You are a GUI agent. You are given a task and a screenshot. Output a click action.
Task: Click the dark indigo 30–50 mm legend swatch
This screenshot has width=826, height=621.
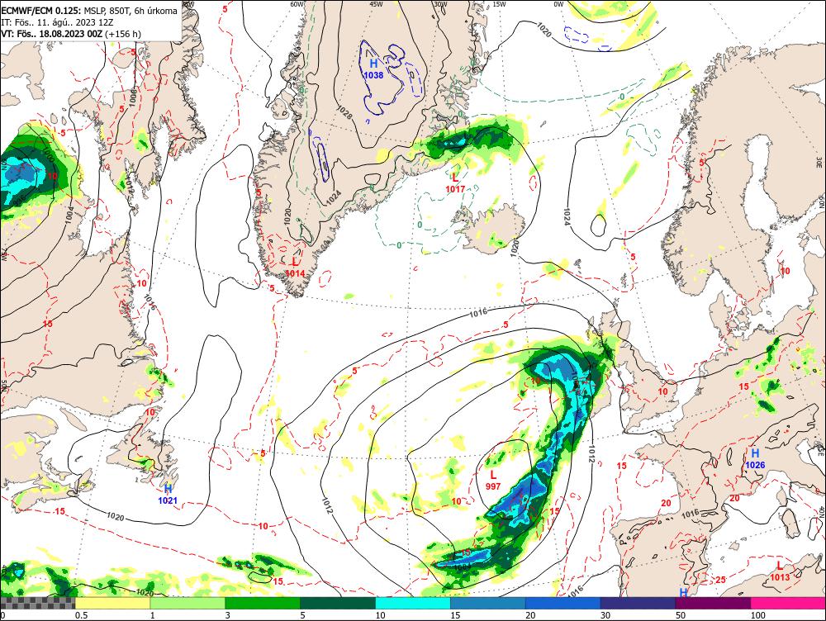638,603
